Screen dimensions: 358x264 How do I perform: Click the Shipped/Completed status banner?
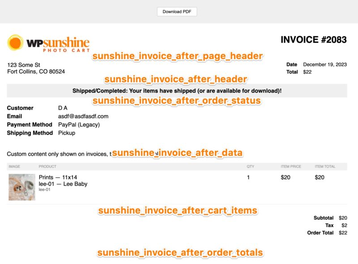pos(178,90)
